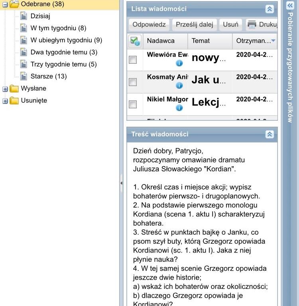This screenshot has height=306, width=299.
Task: Sort by the Temat column header
Action: pos(210,41)
